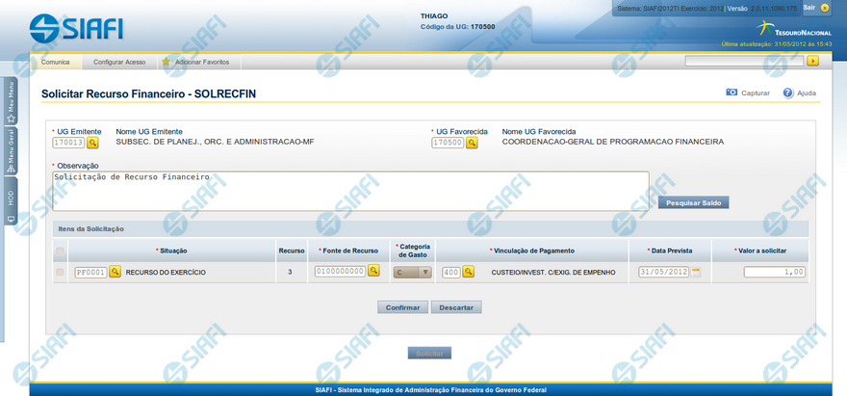Viewport: 847px width, 396px height.
Task: Toggle the select-all checkbox in table header
Action: pyautogui.click(x=60, y=251)
